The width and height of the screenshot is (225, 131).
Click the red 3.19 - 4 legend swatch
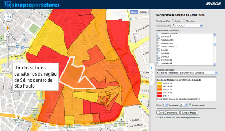tap(160, 96)
